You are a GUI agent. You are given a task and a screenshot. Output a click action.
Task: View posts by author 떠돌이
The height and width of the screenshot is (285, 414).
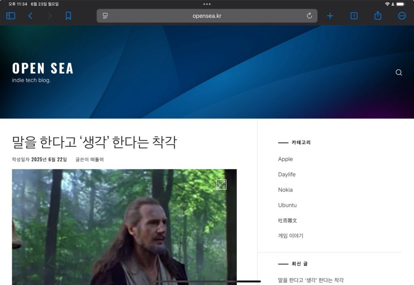point(97,159)
